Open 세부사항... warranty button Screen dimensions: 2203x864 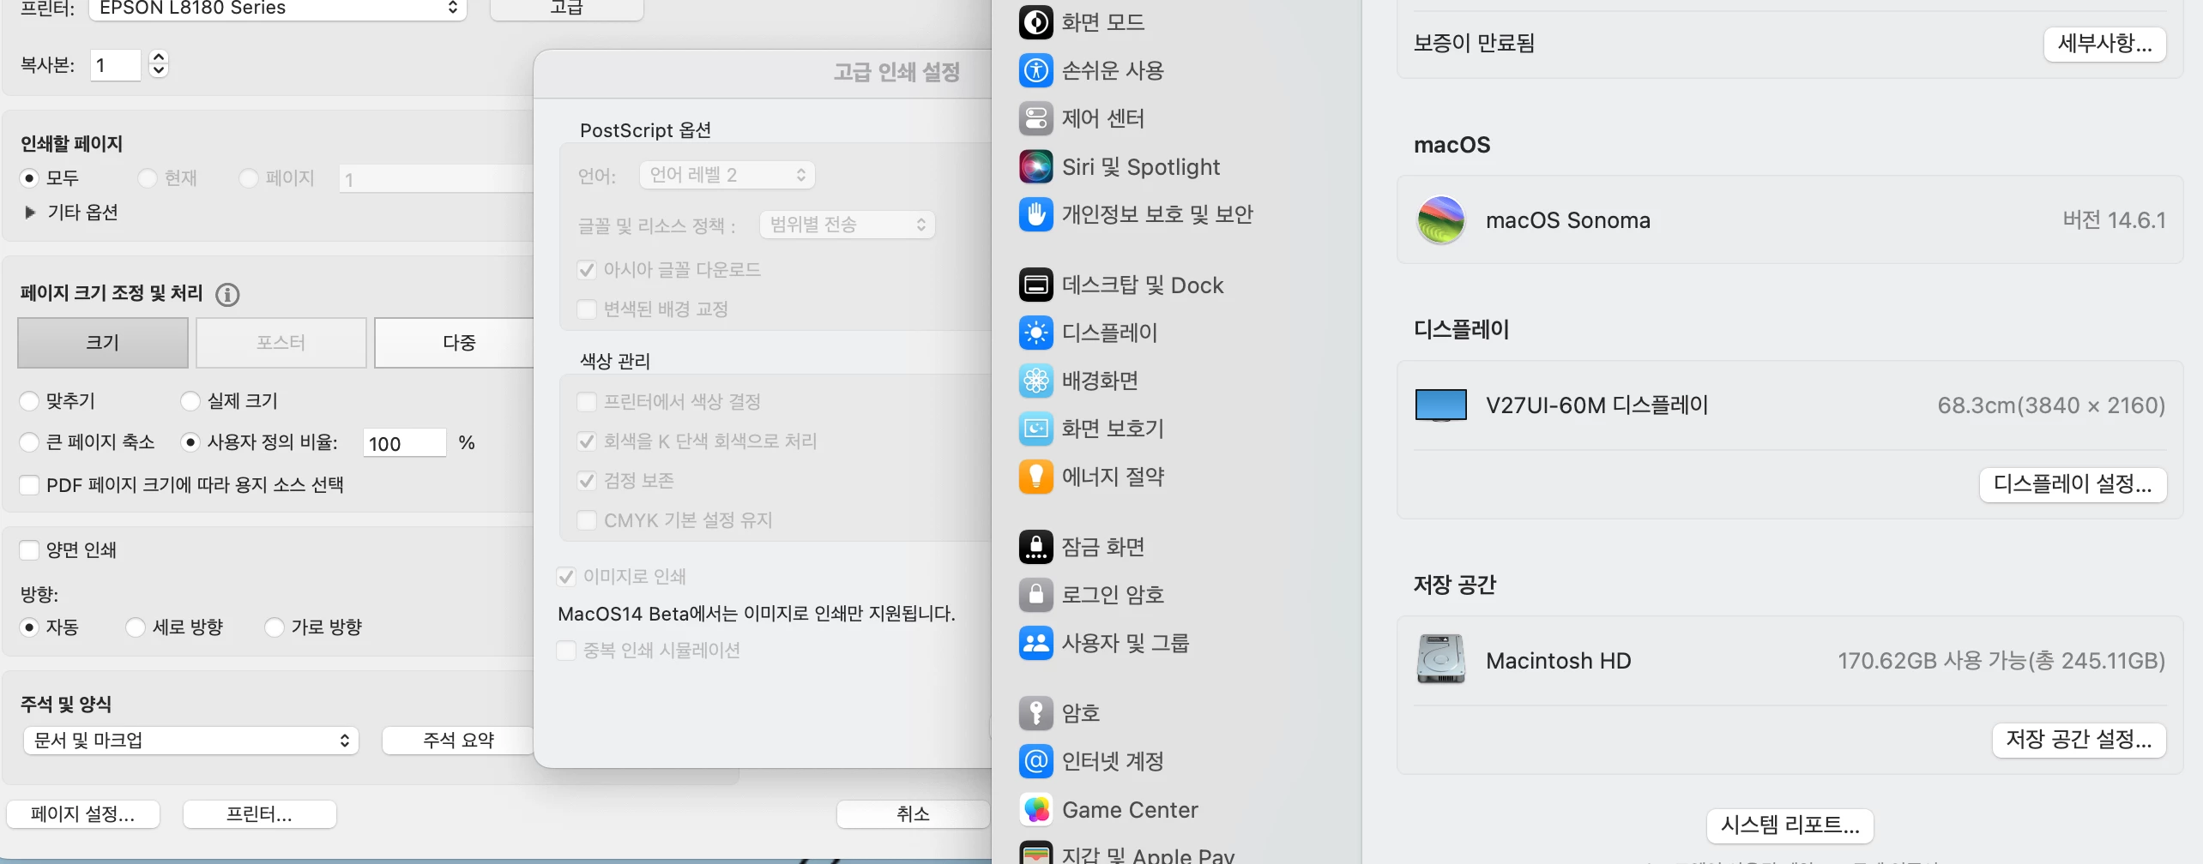tap(2105, 44)
